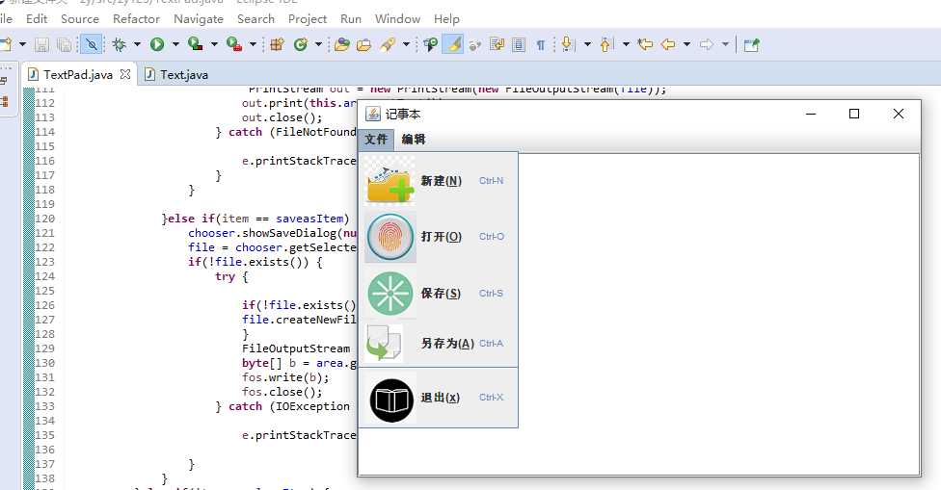
Task: Open the Coverage dropdown arrow
Action: pos(214,44)
